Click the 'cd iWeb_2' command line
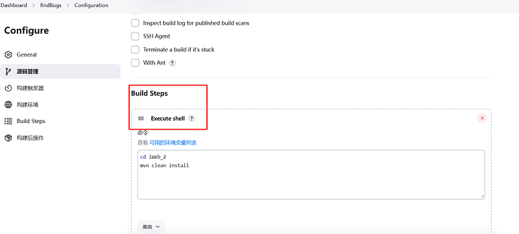519x234 pixels. click(153, 157)
